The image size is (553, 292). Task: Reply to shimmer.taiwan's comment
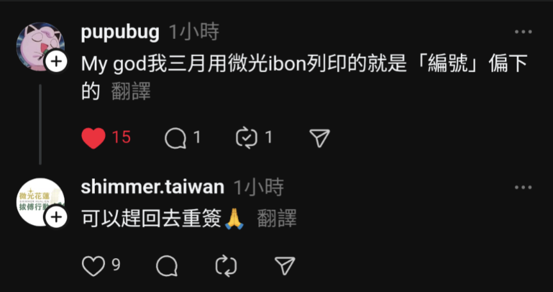(167, 266)
